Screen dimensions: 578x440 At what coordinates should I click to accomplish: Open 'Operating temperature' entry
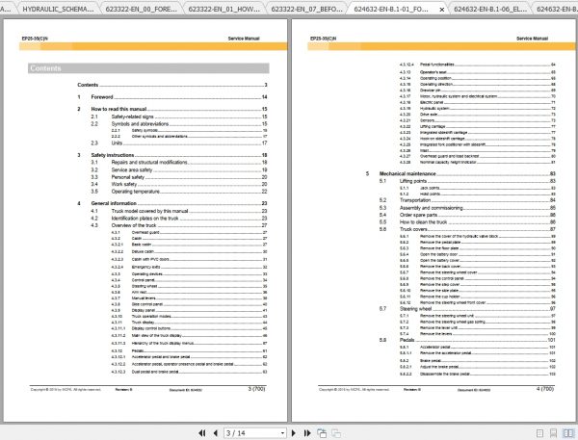(136, 192)
